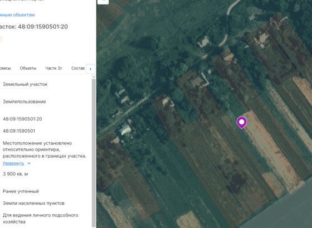Image resolution: width=312 pixels, height=228 pixels.
Task: Click the Земельный участок value
Action: click(25, 84)
